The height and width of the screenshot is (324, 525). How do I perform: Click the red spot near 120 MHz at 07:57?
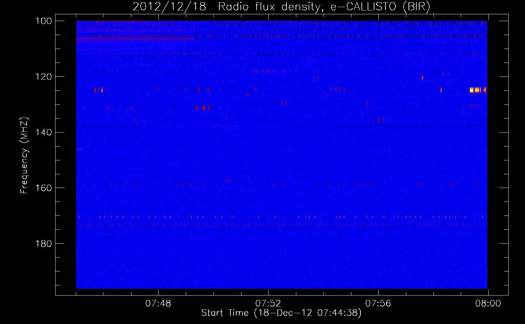[422, 77]
